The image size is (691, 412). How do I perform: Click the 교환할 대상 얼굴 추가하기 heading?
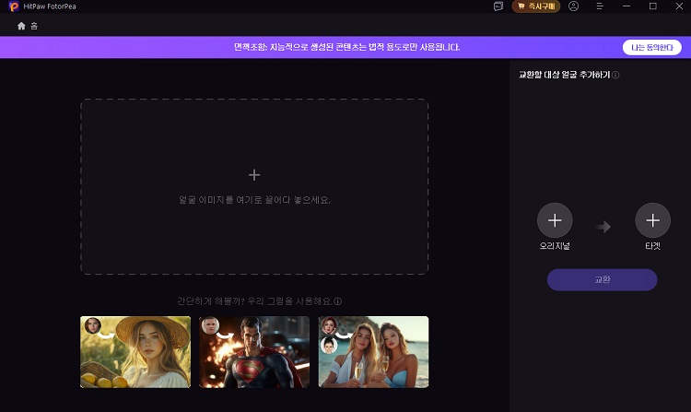pyautogui.click(x=565, y=75)
